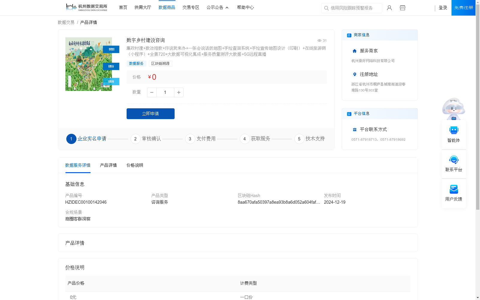This screenshot has height=300, width=480.
Task: Click the page vertical scrollbar
Action: [478, 106]
